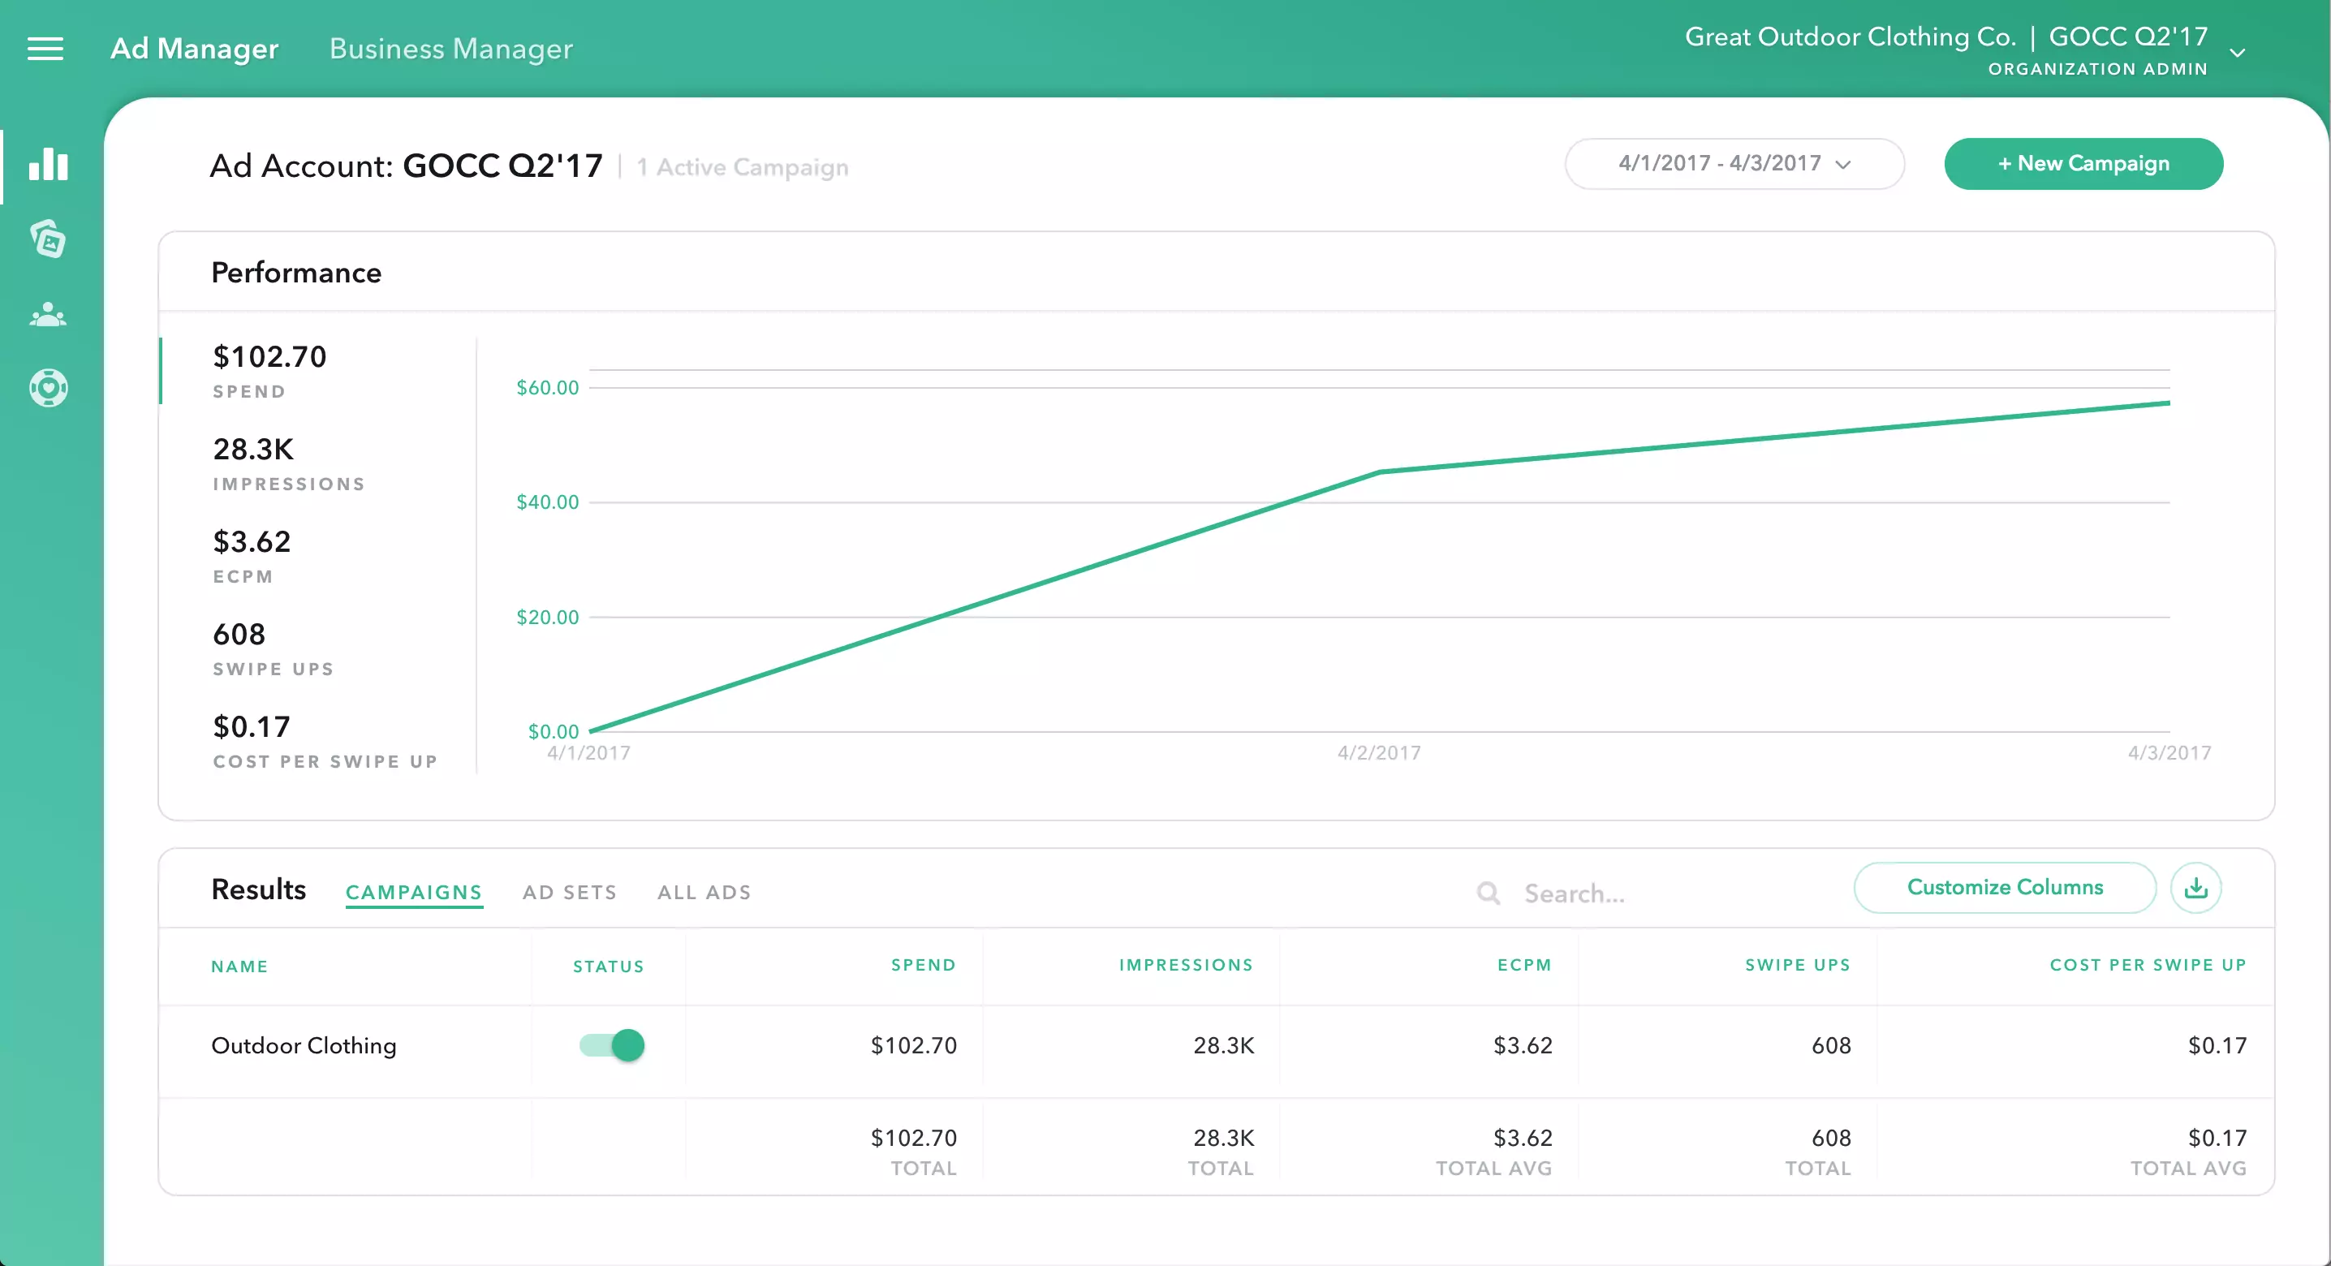The height and width of the screenshot is (1266, 2331).
Task: Click the New Campaign button
Action: (x=2083, y=164)
